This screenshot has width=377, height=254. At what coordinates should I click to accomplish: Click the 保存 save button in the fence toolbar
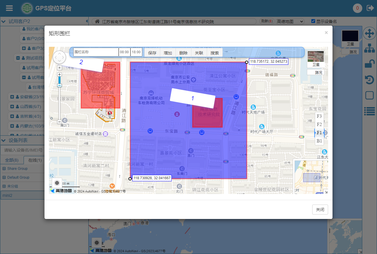pyautogui.click(x=152, y=53)
